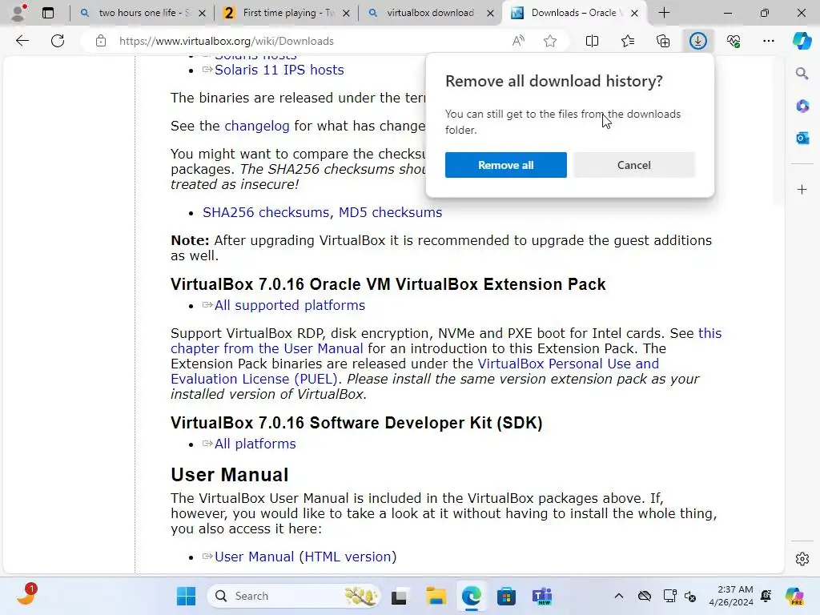Open Windows Start menu

point(186,596)
